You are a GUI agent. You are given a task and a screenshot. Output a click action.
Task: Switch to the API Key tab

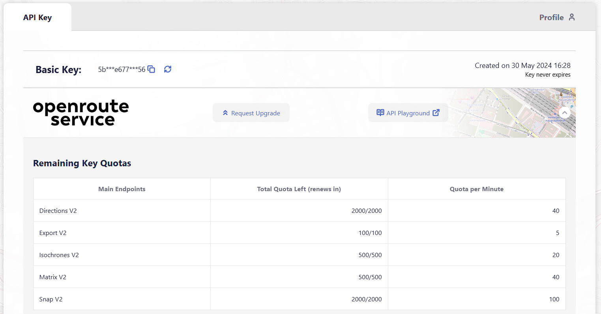(x=37, y=17)
